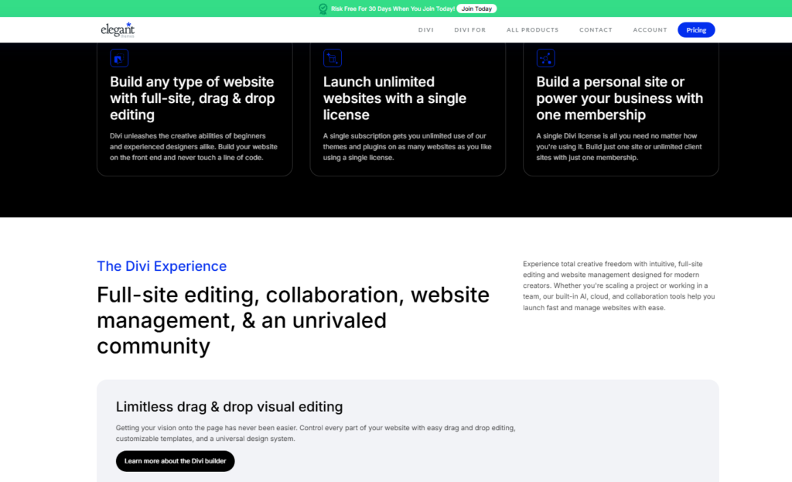
Task: Click paragraph starting A single subscription gets you
Action: 407,146
